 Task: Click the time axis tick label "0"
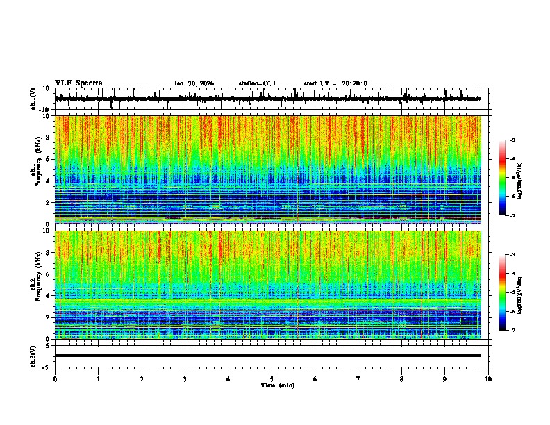[x=55, y=379]
